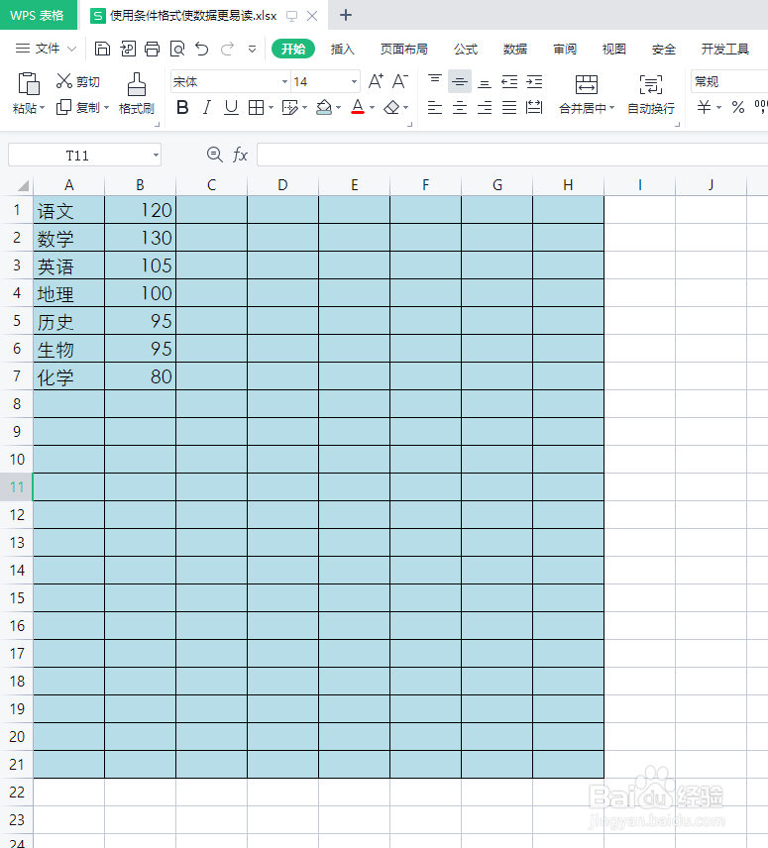Image resolution: width=768 pixels, height=848 pixels.
Task: Click the 合并居中 merge cells icon
Action: pyautogui.click(x=587, y=85)
